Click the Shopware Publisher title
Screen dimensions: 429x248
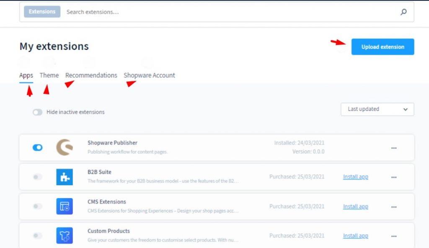coord(112,143)
